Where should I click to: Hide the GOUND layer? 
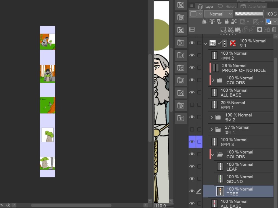[192, 179]
